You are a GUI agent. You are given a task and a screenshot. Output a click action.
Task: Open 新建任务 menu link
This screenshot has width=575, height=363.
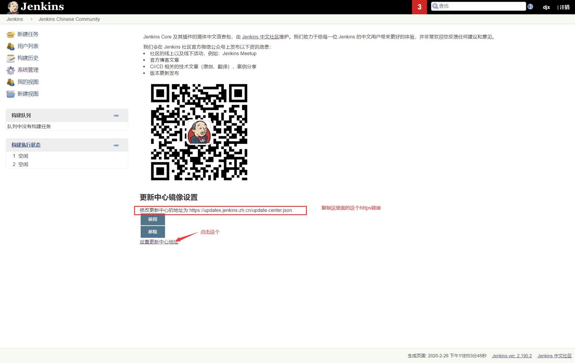coord(28,34)
